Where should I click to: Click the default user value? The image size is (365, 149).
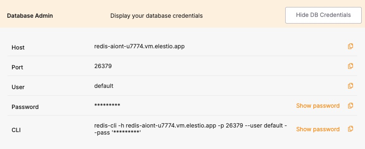click(x=104, y=86)
